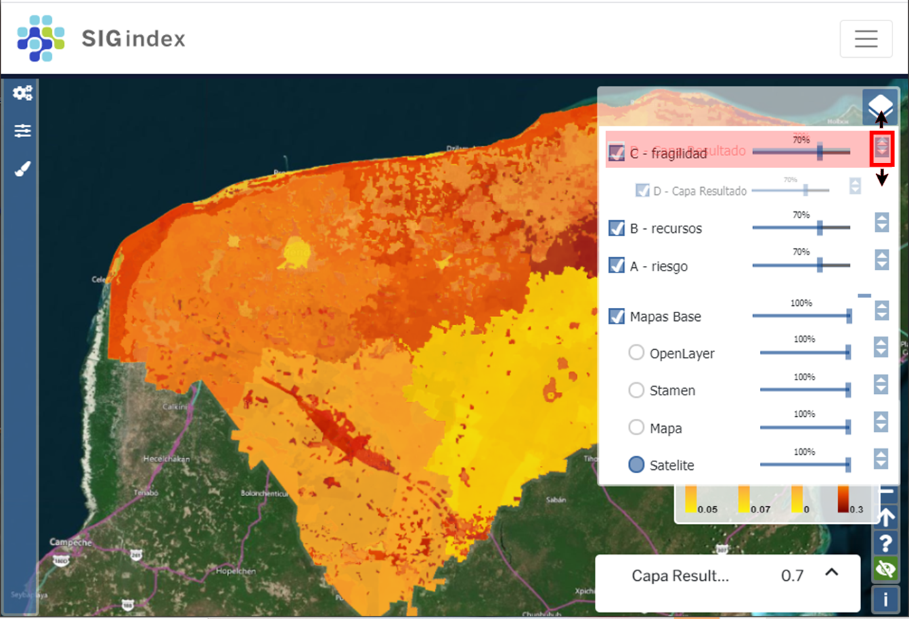The width and height of the screenshot is (909, 619).
Task: Click the up arrow icon on right toolbar
Action: (x=886, y=517)
